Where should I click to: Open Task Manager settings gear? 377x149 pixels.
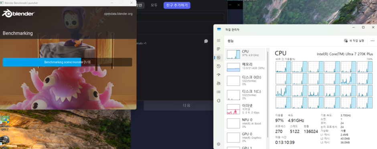218,144
